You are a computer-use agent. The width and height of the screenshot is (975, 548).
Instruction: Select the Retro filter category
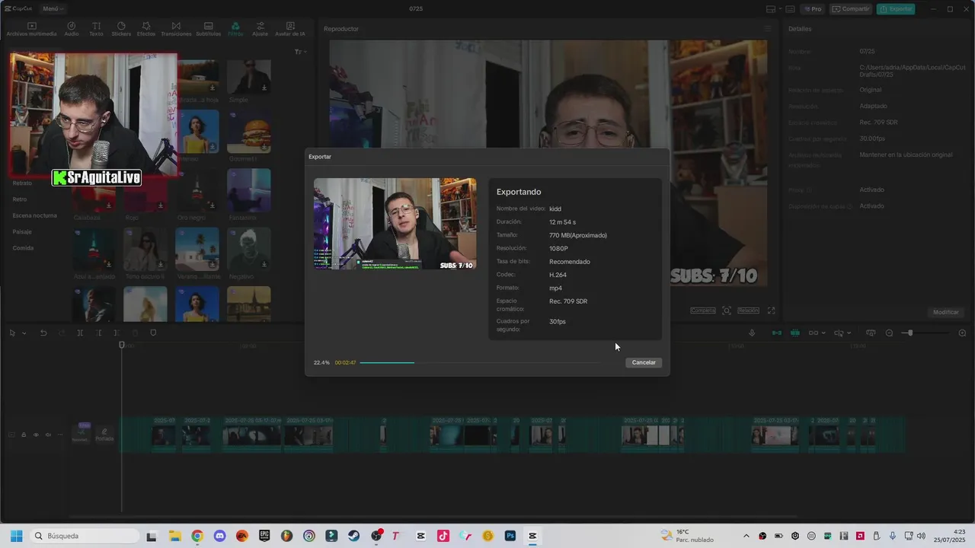tap(20, 199)
